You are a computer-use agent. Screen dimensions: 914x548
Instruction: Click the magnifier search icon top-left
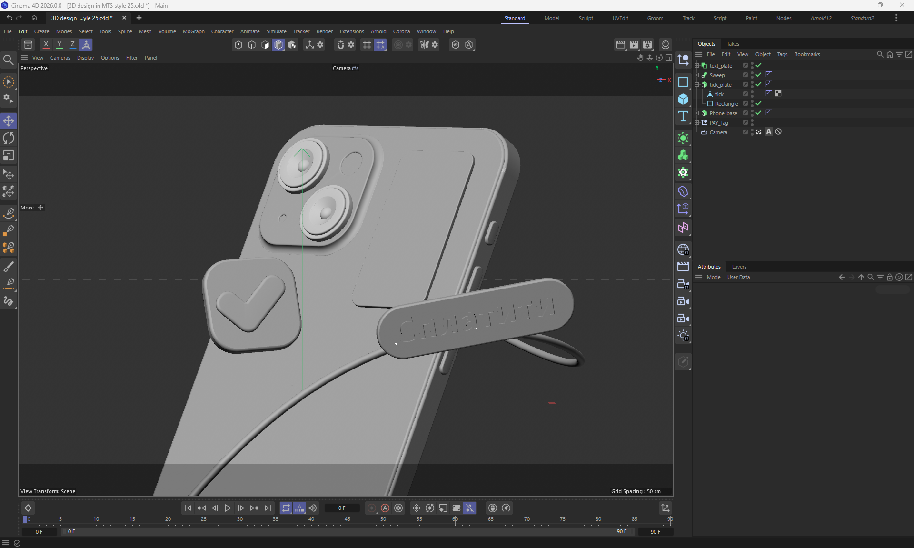coord(8,60)
